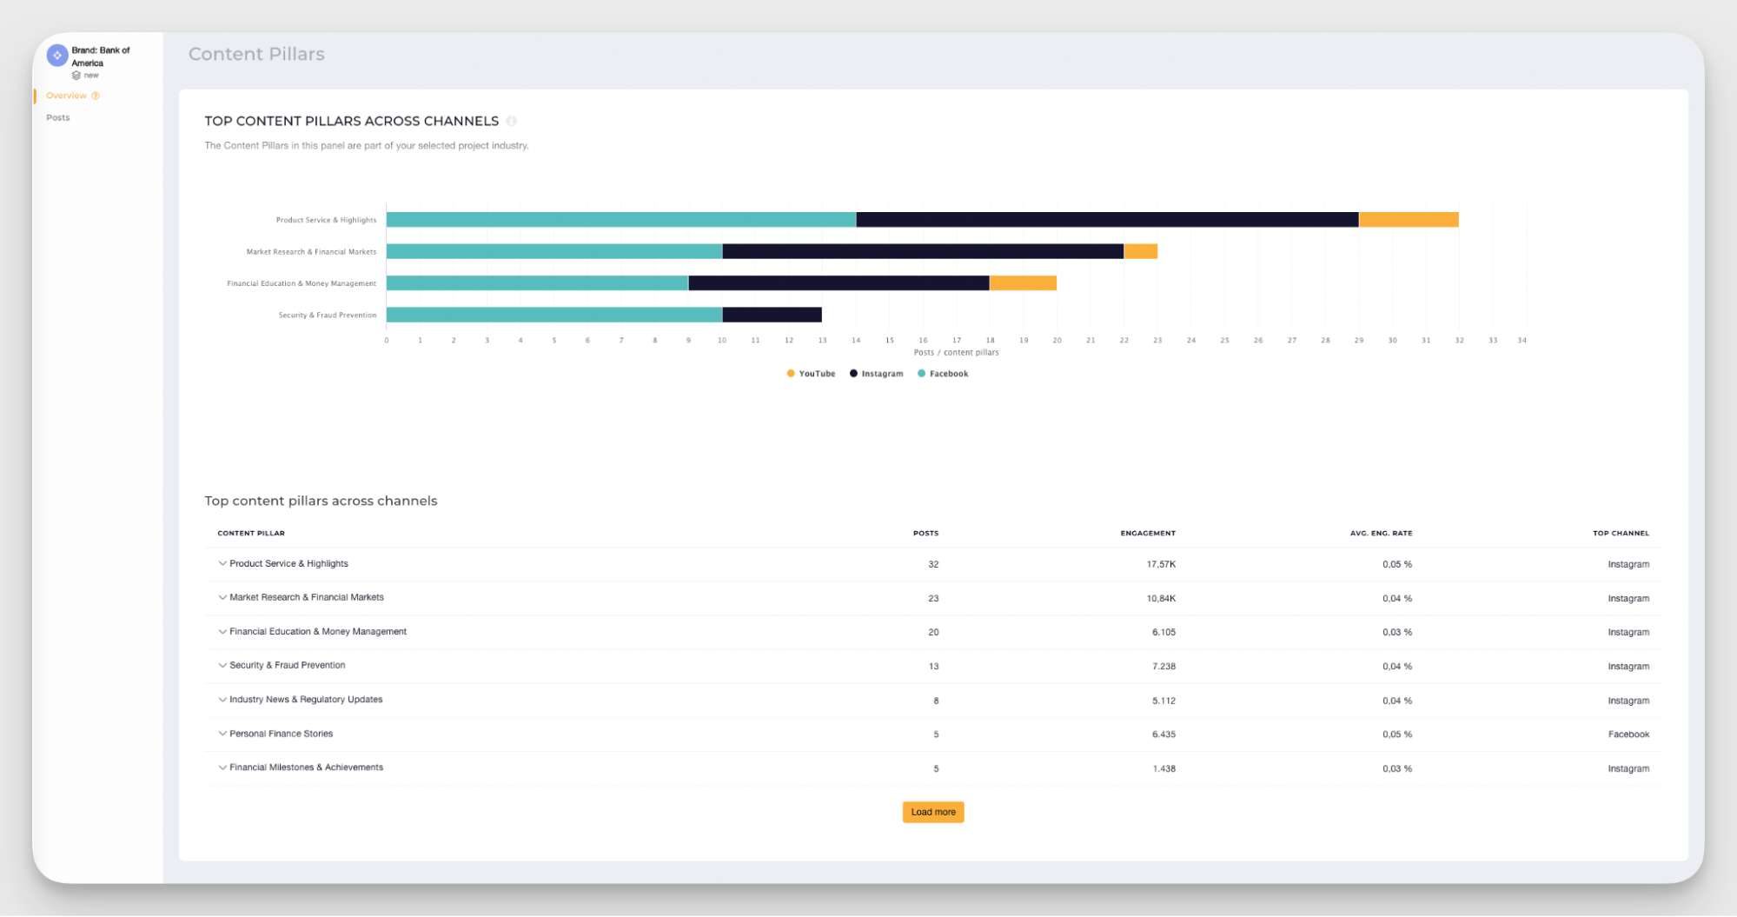Image resolution: width=1737 pixels, height=917 pixels.
Task: Toggle Instagram series visibility in the legend
Action: [x=876, y=374]
